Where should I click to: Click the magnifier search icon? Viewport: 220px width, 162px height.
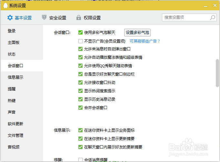[x=213, y=17]
